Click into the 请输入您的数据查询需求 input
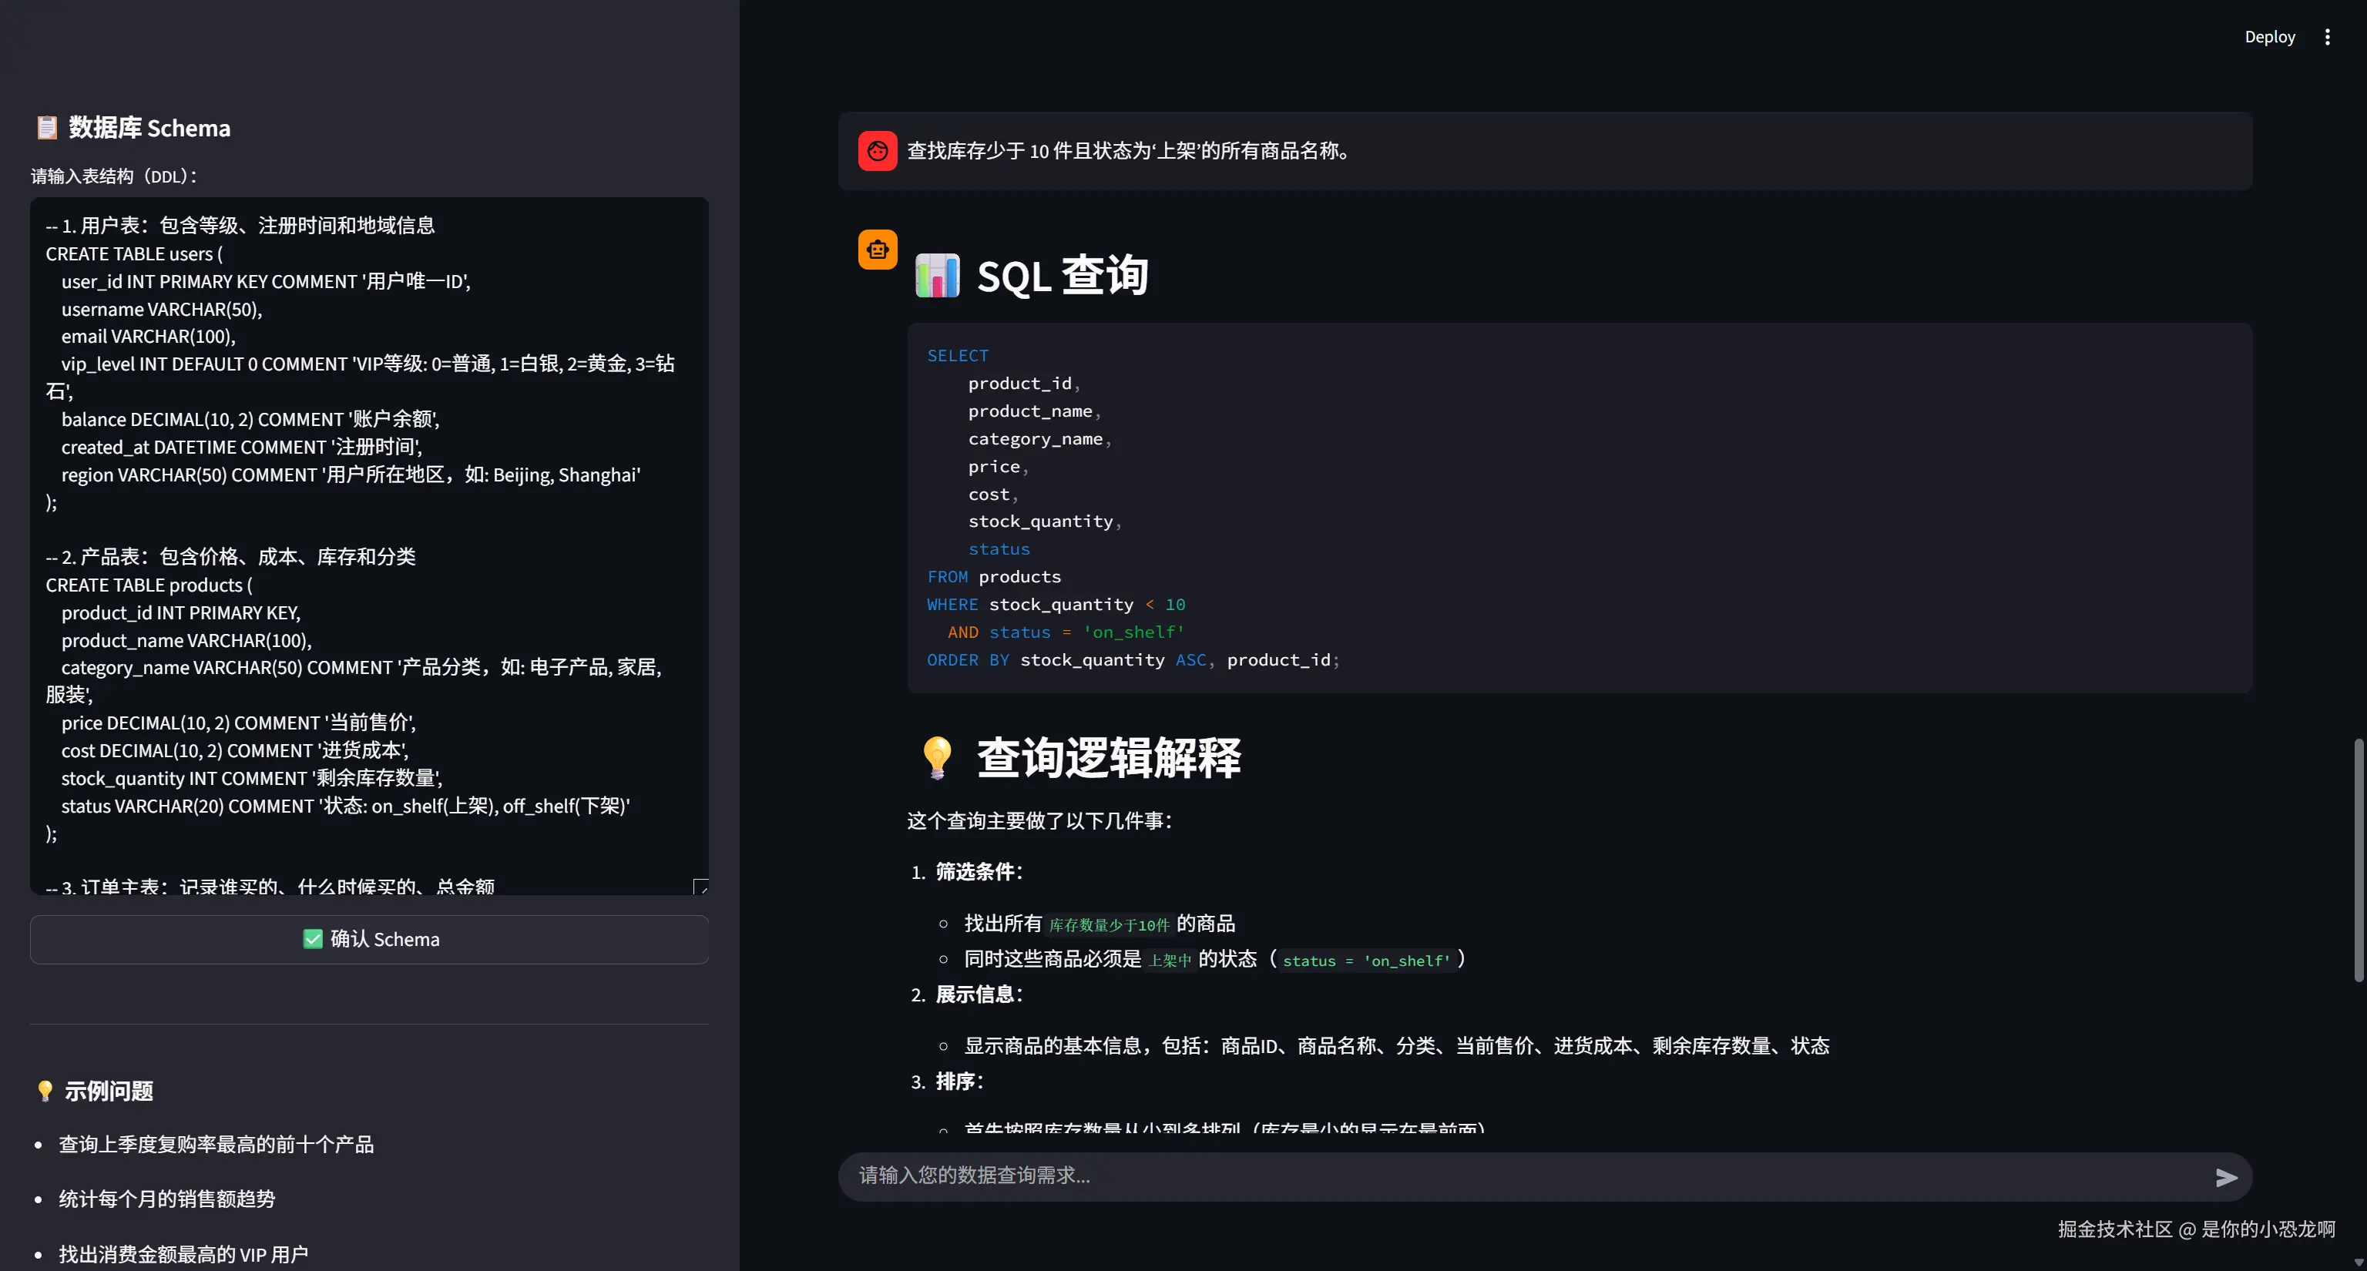 (1516, 1175)
